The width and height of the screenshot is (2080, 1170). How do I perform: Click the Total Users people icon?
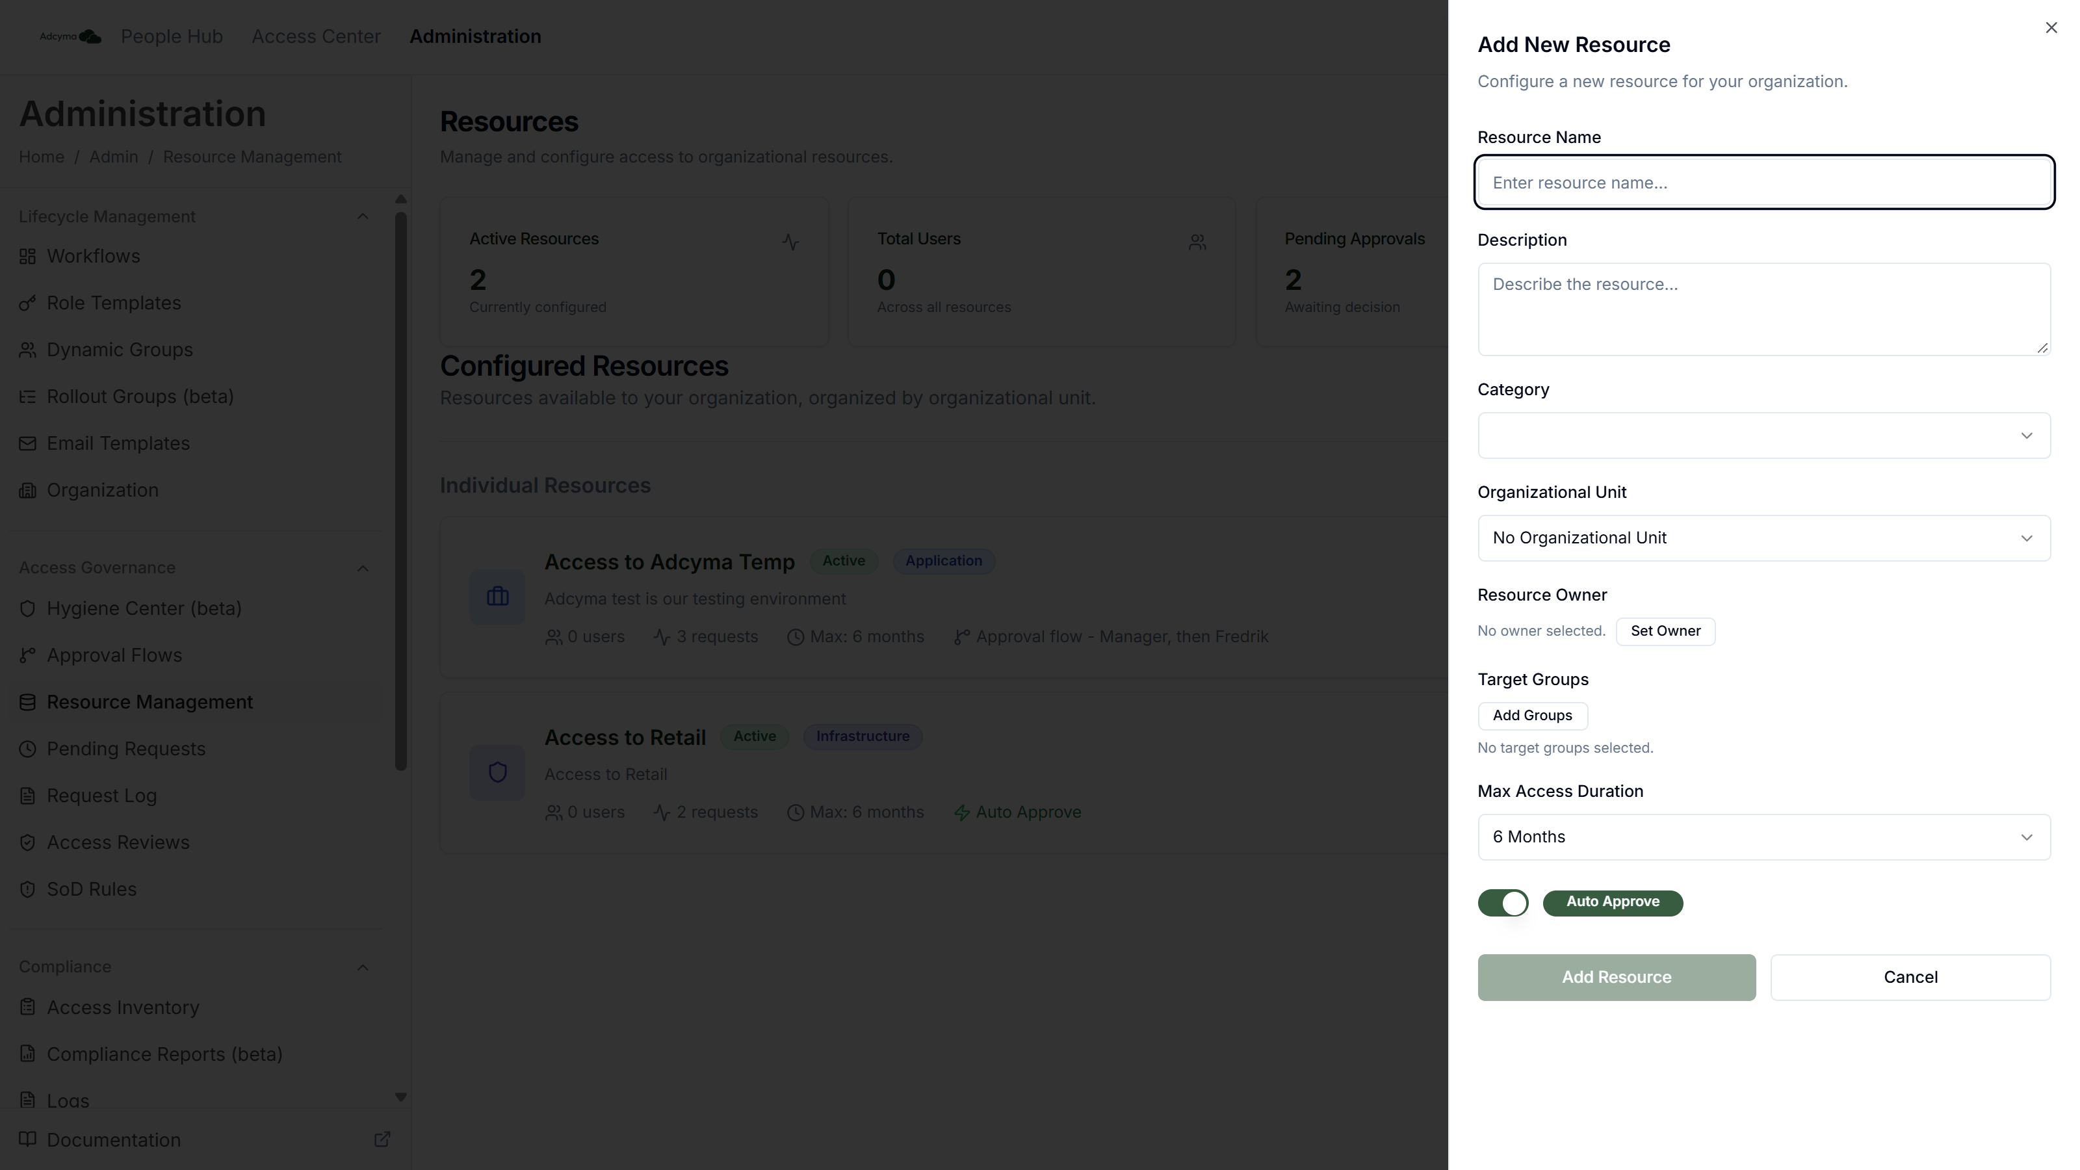click(x=1197, y=241)
